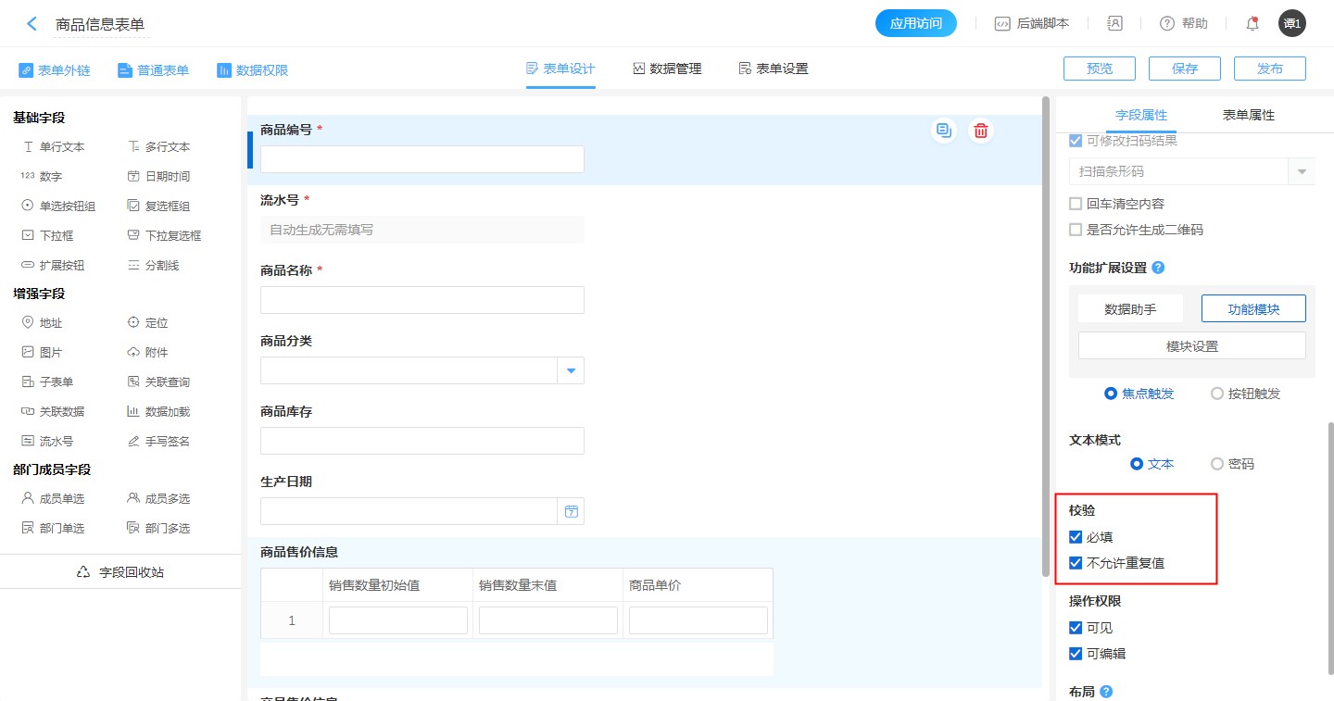The width and height of the screenshot is (1334, 701).
Task: Click the help icon beside 功能扩展设置
Action: (x=1158, y=268)
